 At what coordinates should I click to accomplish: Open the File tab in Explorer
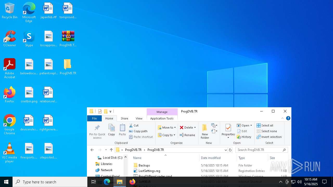click(94, 118)
